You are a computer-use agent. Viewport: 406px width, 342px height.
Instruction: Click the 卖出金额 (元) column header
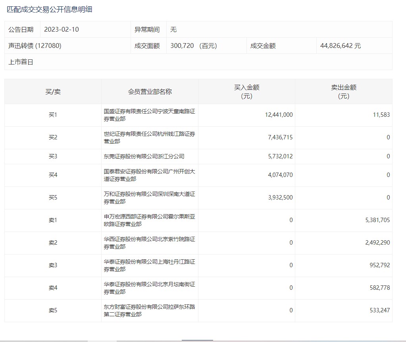click(343, 91)
